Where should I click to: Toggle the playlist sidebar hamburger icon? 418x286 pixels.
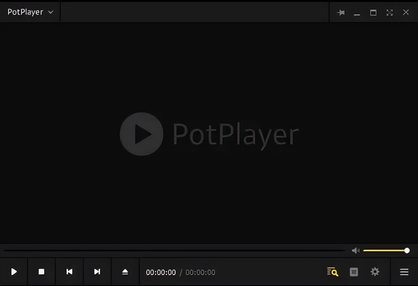coord(404,272)
